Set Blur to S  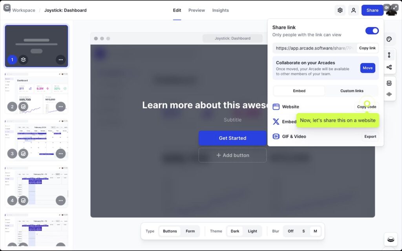tap(303, 231)
